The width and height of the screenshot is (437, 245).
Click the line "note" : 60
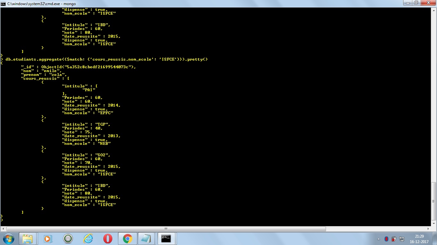tap(77, 101)
